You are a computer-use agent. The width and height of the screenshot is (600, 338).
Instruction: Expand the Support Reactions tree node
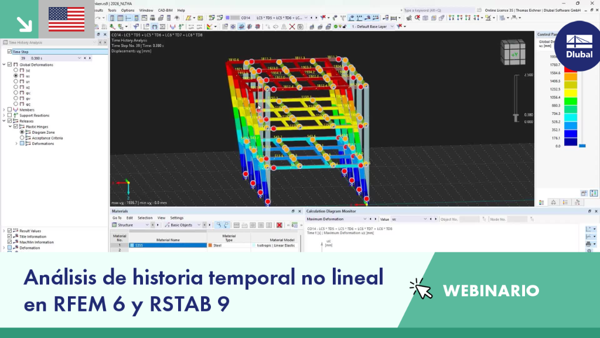[x=4, y=116]
